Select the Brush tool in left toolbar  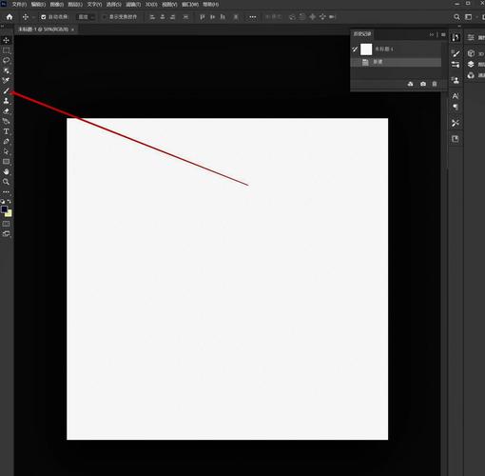point(6,90)
